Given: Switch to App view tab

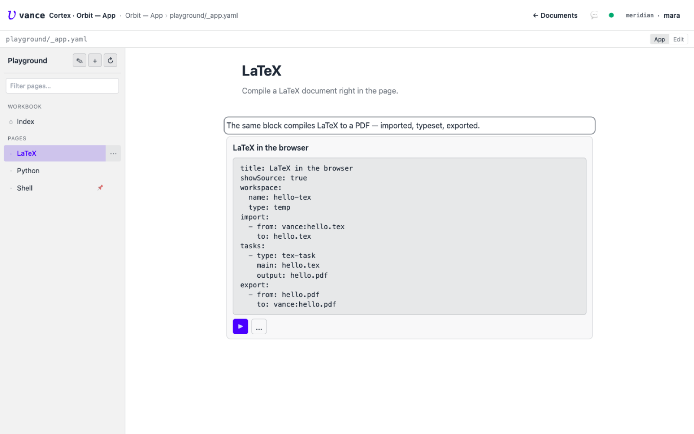Looking at the screenshot, I should click(x=659, y=39).
